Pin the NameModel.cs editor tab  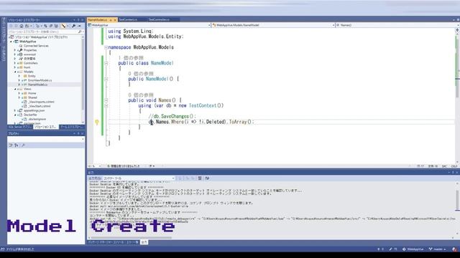click(x=111, y=19)
